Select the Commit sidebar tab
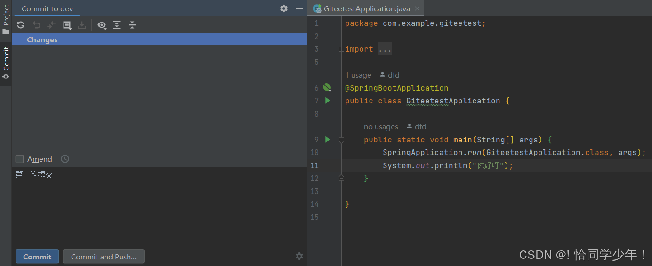652x266 pixels. coord(6,63)
